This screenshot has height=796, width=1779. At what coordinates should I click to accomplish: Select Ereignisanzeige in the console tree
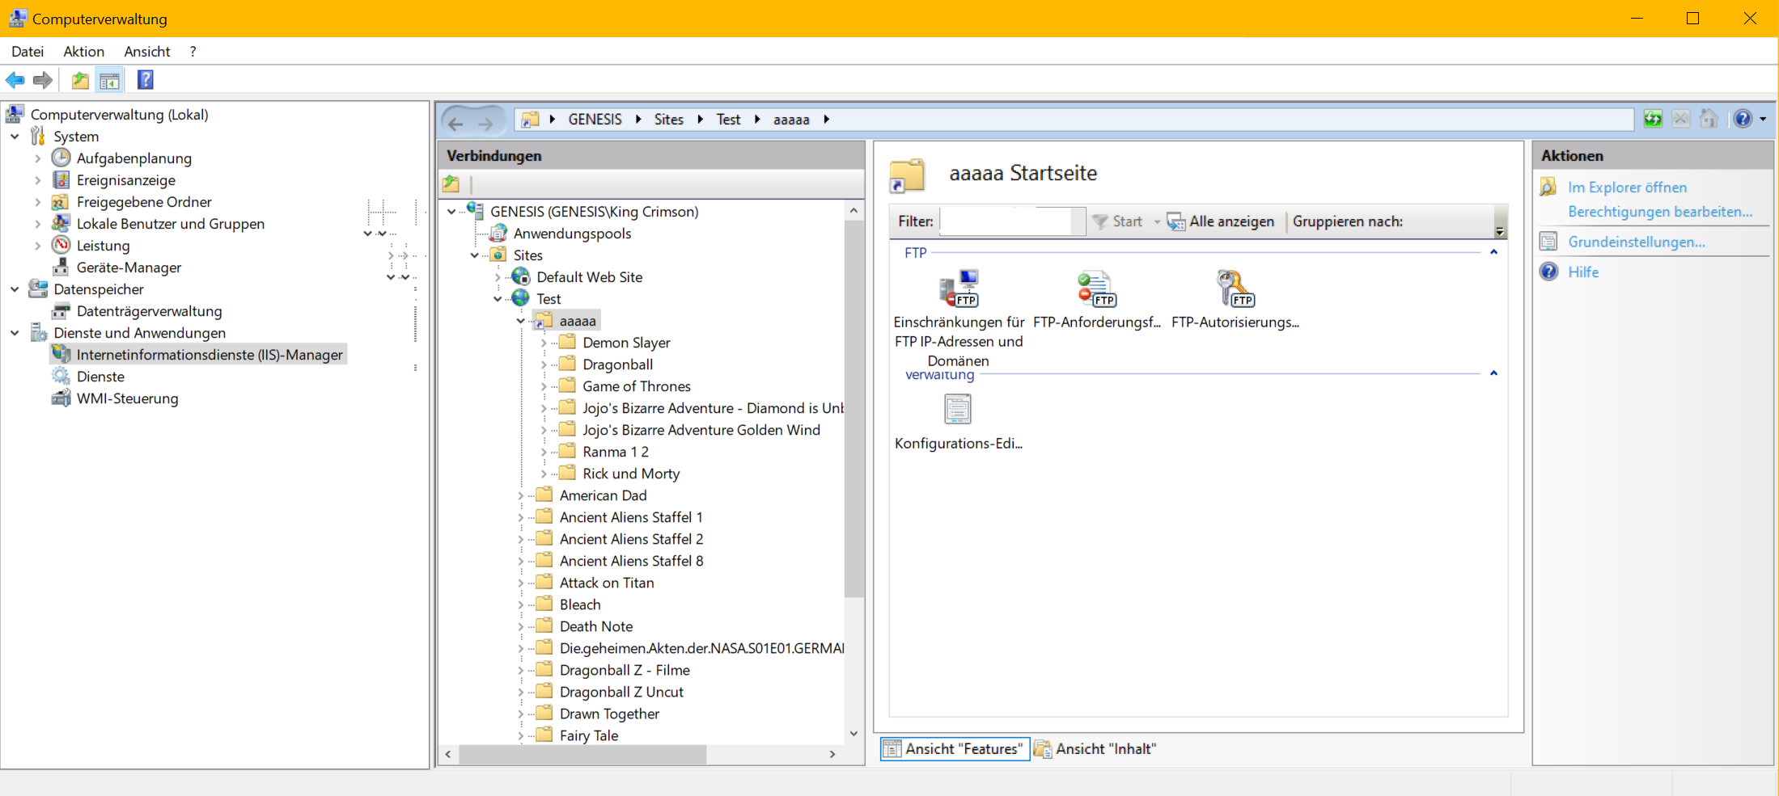click(126, 180)
